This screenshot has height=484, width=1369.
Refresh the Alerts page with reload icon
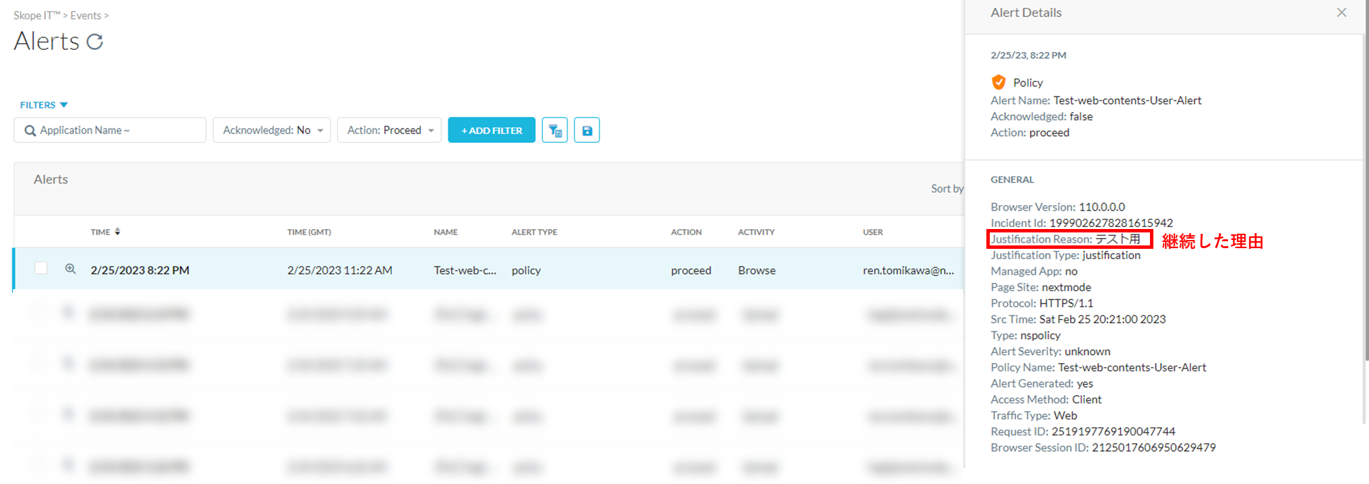[94, 42]
